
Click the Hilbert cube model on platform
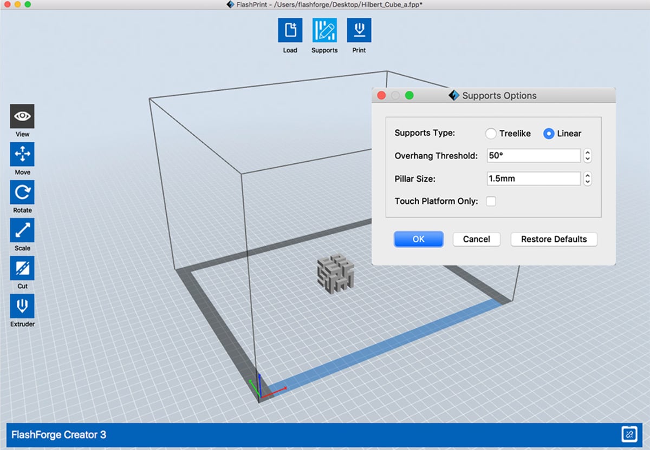(335, 274)
